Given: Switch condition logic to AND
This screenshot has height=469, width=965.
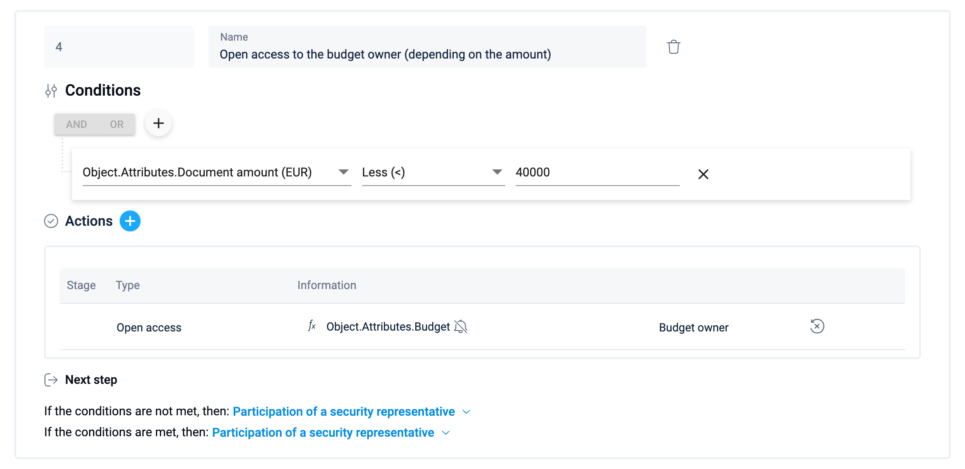Looking at the screenshot, I should [76, 124].
